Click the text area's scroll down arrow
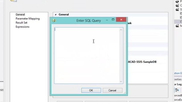The image size is (182, 102). click(x=121, y=81)
